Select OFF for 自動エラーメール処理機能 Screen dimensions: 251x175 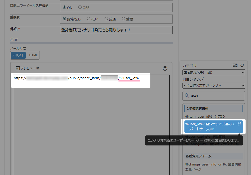tap(80, 8)
